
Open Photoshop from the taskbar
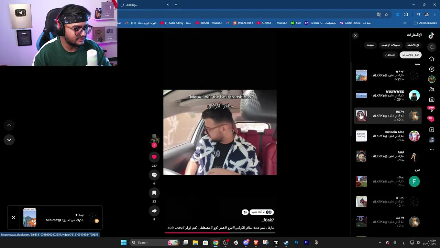296,242
